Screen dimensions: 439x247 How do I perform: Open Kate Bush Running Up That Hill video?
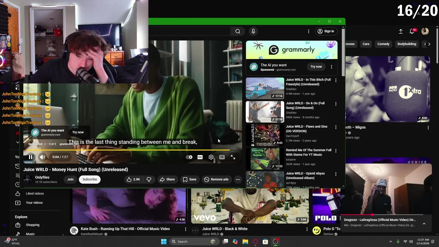pyautogui.click(x=125, y=229)
